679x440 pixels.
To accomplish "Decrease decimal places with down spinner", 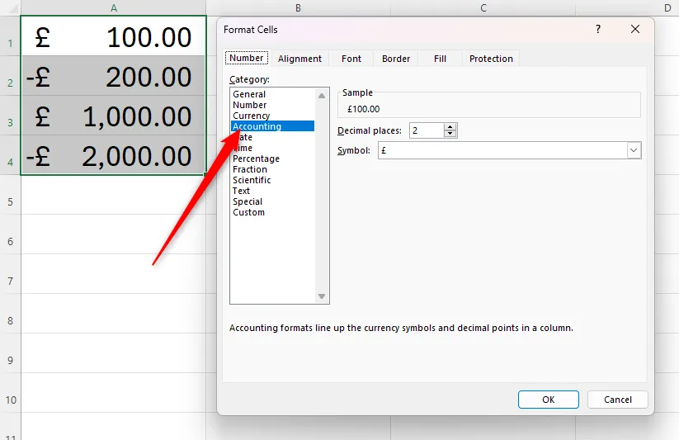I will [x=450, y=135].
